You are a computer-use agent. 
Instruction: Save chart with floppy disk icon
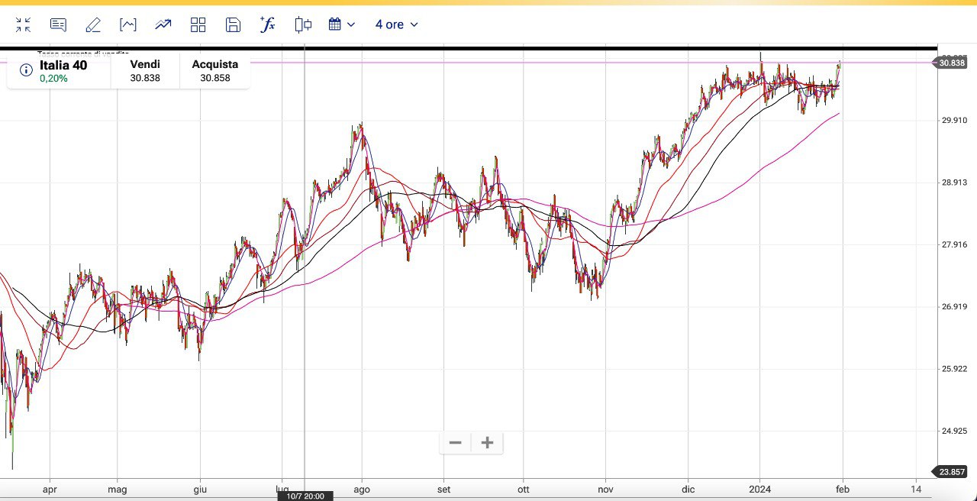(233, 25)
